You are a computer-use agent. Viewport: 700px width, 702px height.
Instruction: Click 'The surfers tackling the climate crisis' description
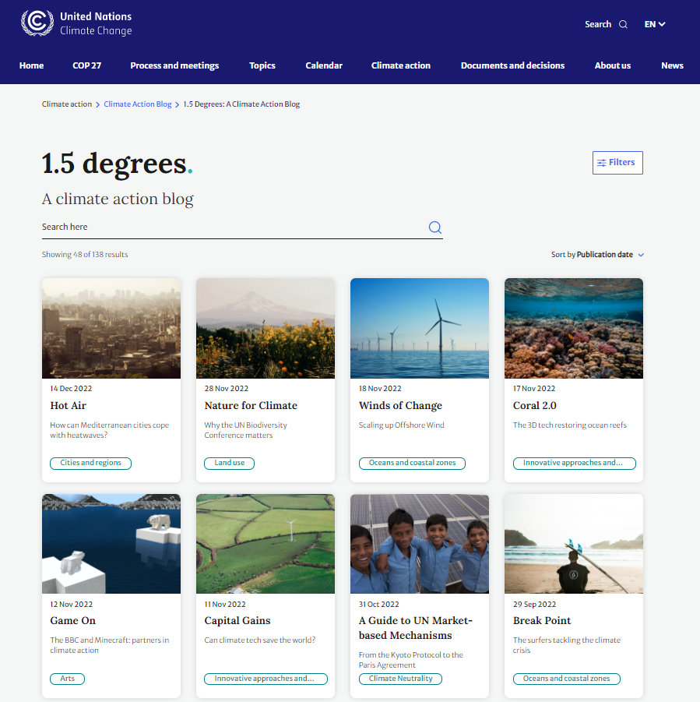567,645
